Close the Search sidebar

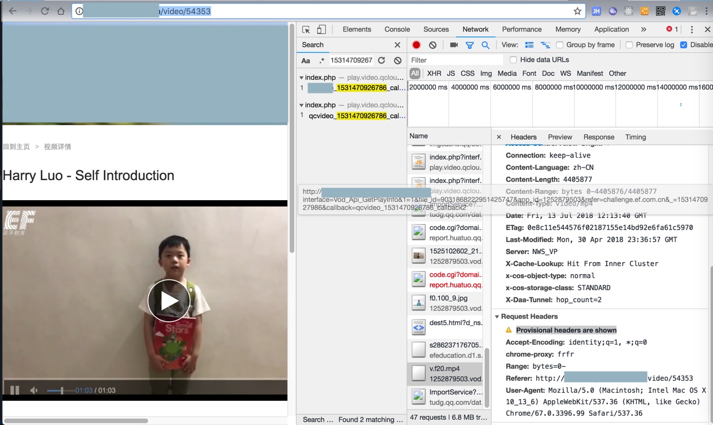[x=397, y=45]
